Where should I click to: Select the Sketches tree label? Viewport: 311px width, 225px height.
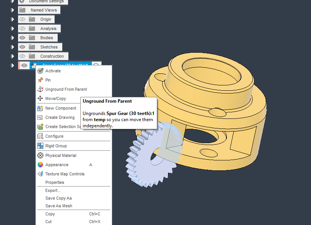(x=49, y=47)
